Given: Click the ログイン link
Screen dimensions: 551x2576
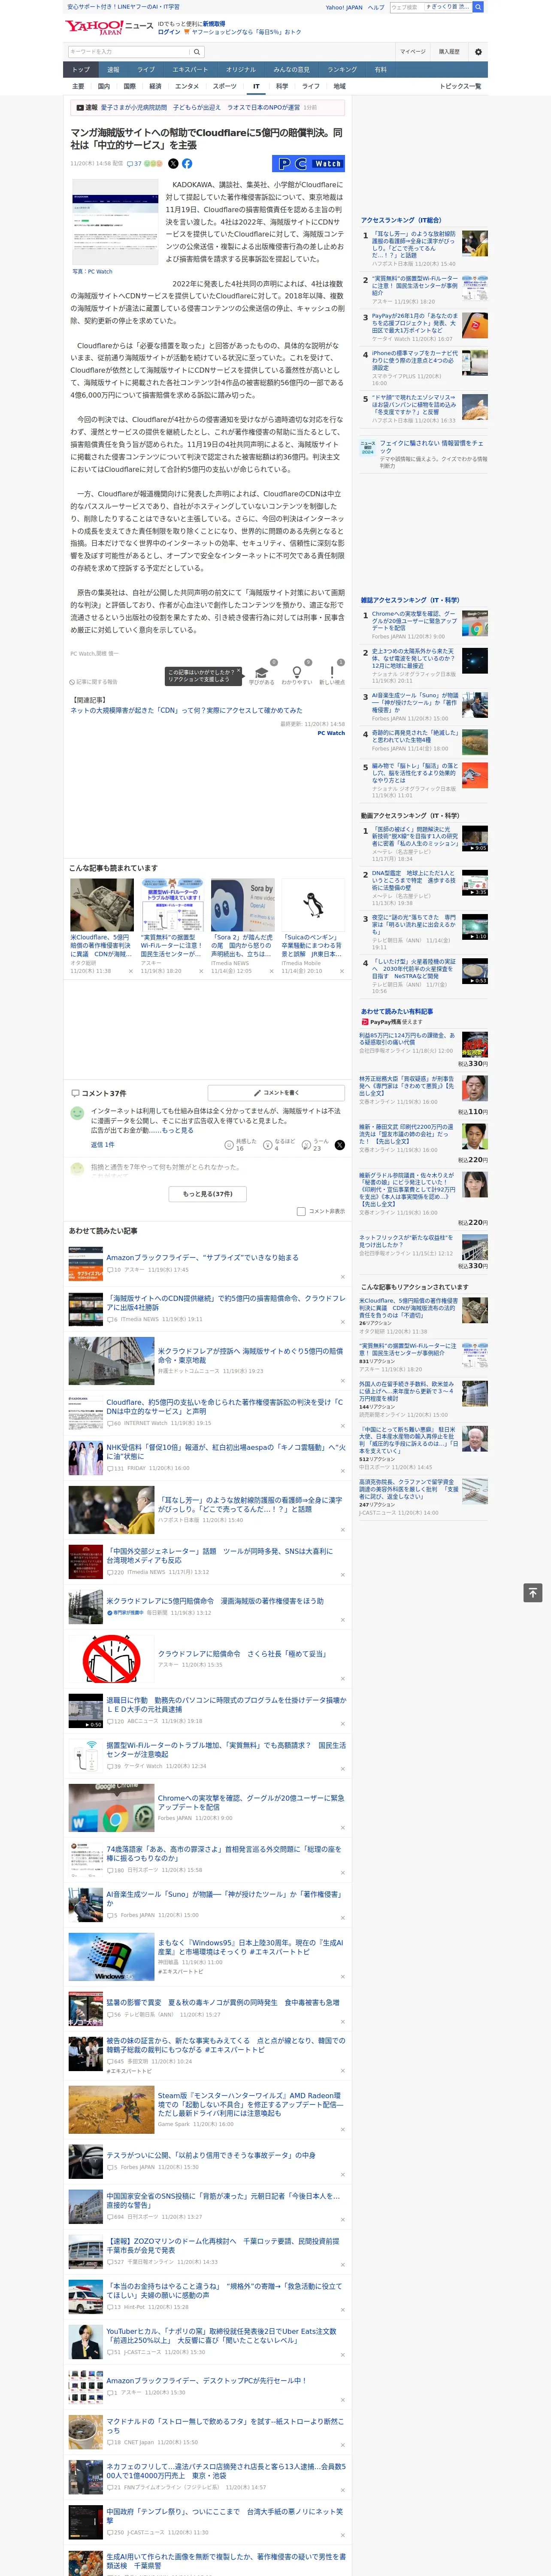Looking at the screenshot, I should click(169, 32).
